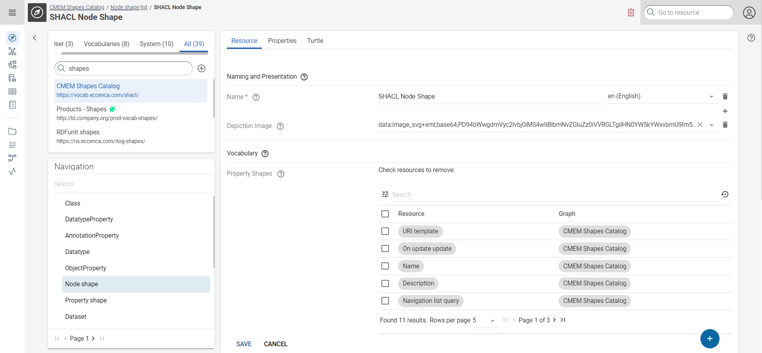This screenshot has width=762, height=353.
Task: Open the user account icon
Action: (x=749, y=13)
